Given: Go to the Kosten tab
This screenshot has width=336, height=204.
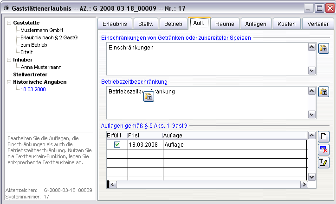Looking at the screenshot, I should click(286, 24).
